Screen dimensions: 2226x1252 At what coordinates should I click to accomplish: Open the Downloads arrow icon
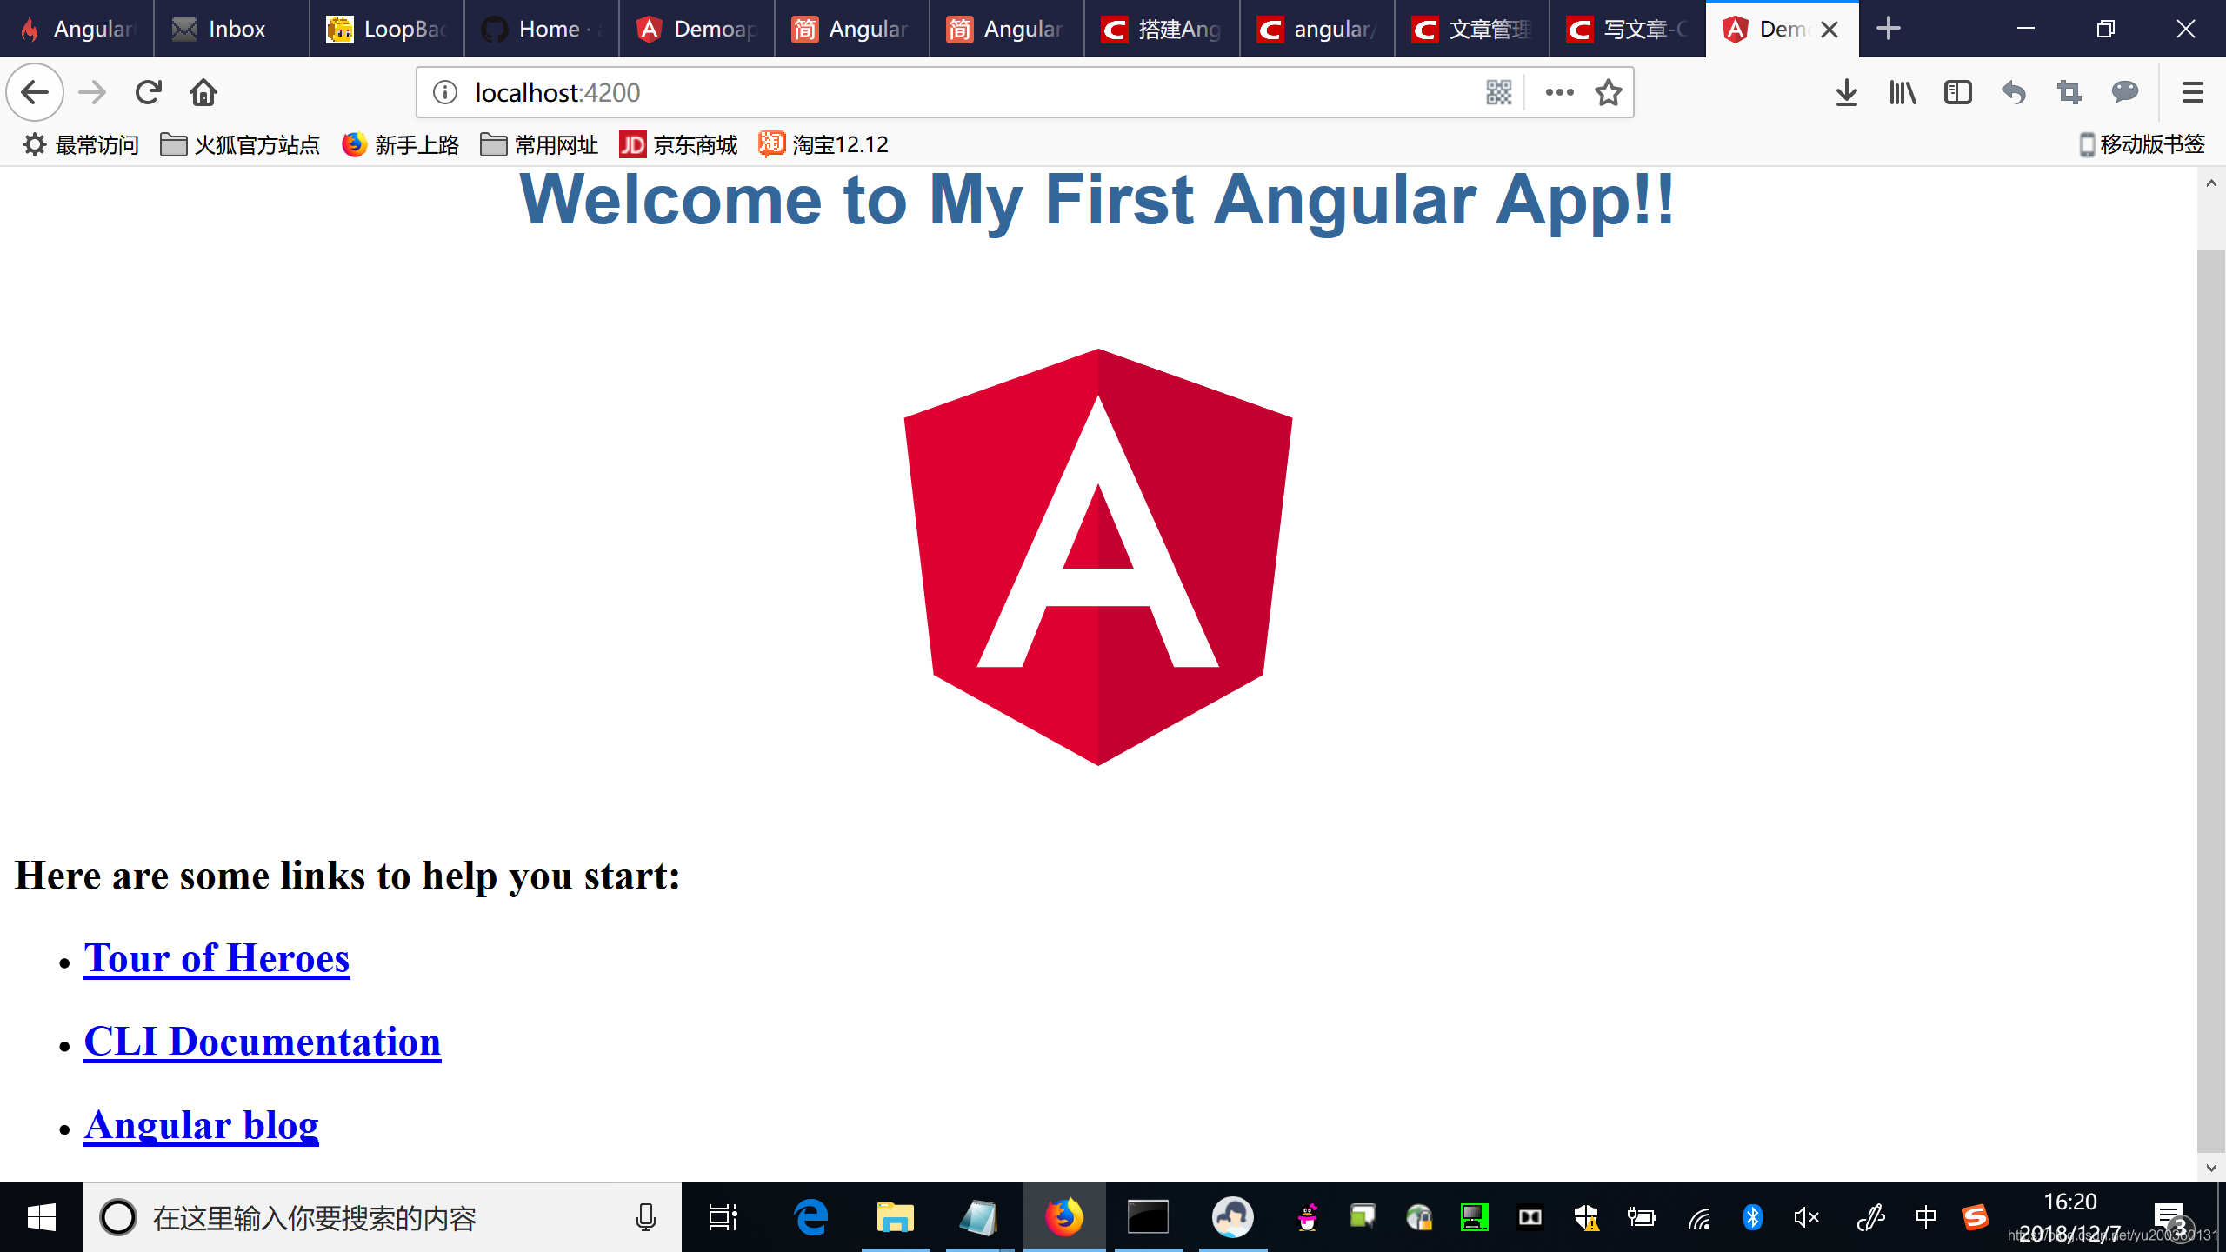click(x=1846, y=92)
